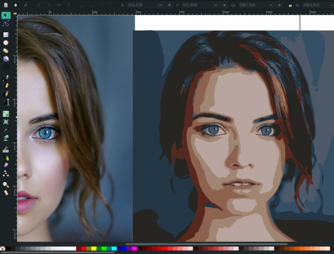Click the canvas horizontal scrollbar
This screenshot has width=334, height=254.
click(206, 244)
